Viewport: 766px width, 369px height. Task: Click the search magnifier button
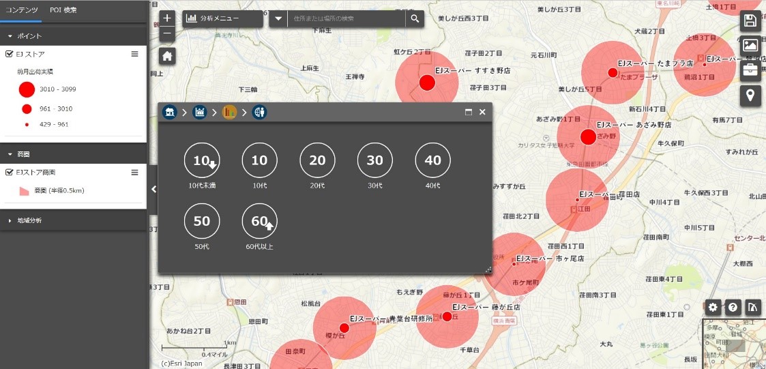point(415,18)
